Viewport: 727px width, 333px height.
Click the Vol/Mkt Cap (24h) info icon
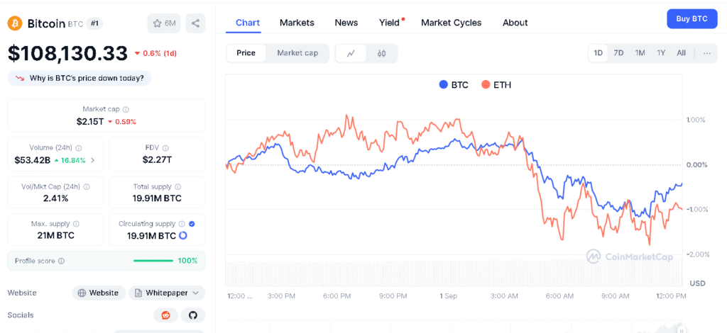click(86, 187)
